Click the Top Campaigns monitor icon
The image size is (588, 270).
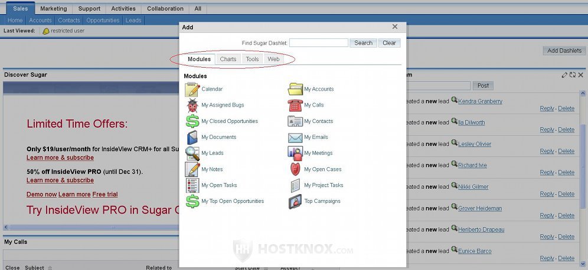click(x=295, y=201)
